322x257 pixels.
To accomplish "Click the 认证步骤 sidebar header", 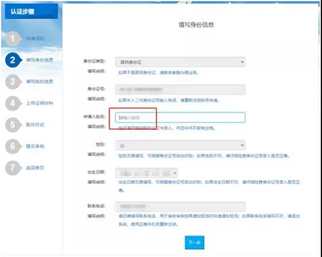I will tap(32, 11).
